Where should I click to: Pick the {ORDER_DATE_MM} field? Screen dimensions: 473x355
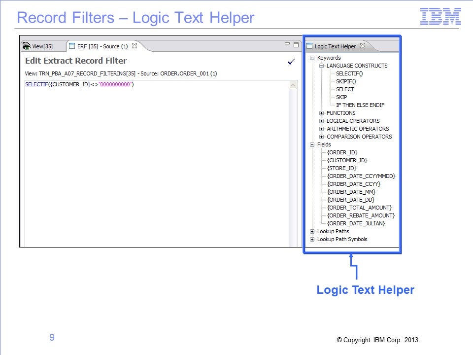pyautogui.click(x=351, y=192)
